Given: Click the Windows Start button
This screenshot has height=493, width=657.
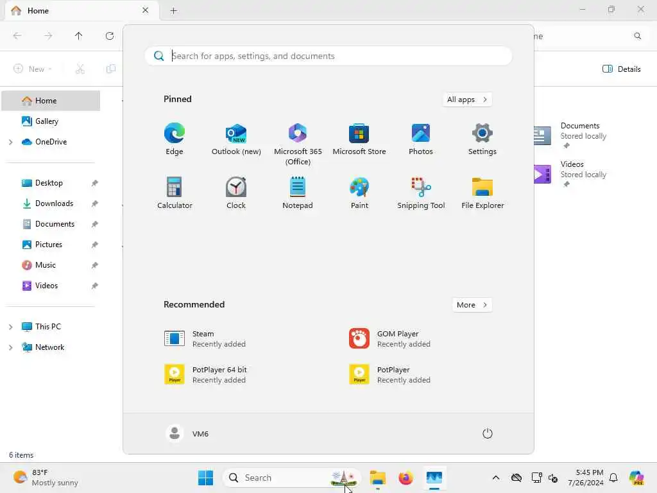Looking at the screenshot, I should pos(205,478).
